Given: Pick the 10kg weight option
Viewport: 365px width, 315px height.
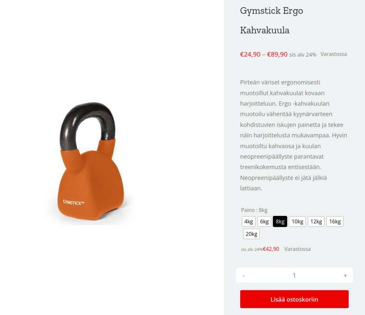Looking at the screenshot, I should [x=297, y=221].
